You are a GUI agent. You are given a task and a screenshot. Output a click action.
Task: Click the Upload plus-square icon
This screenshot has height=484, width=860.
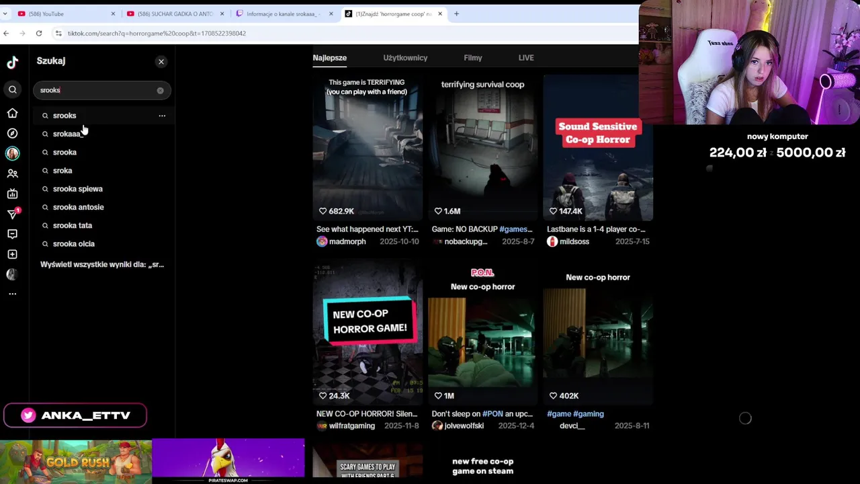point(13,254)
